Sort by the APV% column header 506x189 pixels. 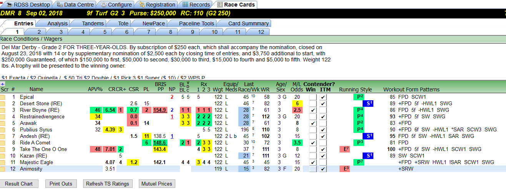point(95,90)
